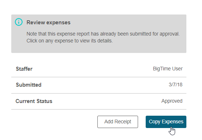Select the Review expenses heading
Screen dimensions: 202x140
tap(48, 22)
